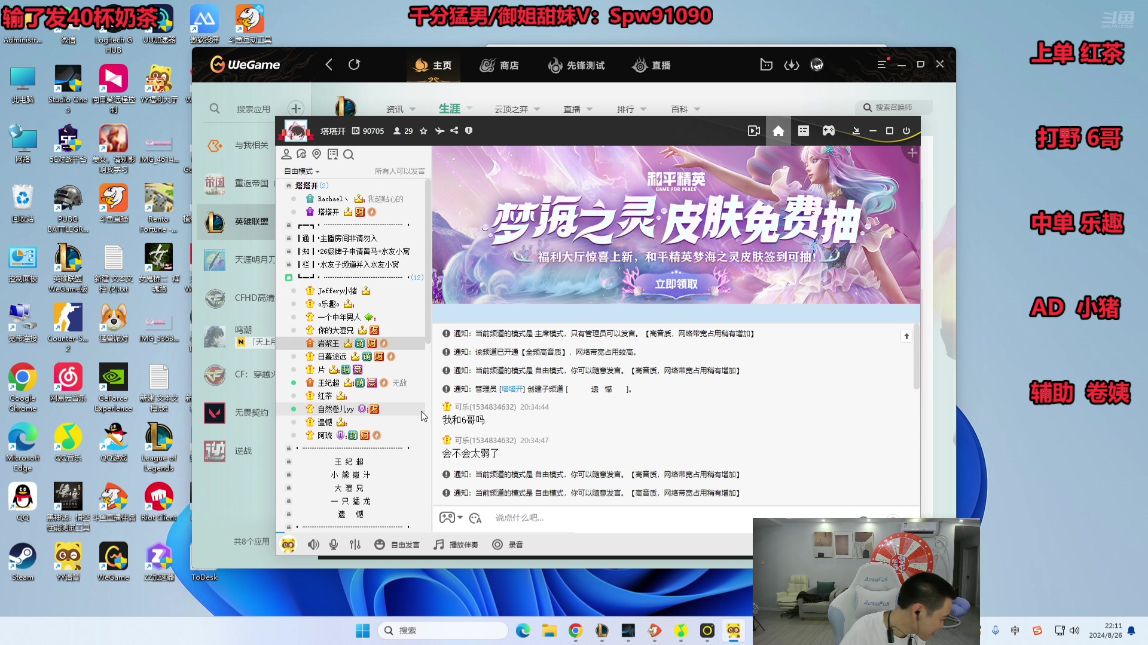This screenshot has height=645, width=1148.
Task: Switch to WeGame 商店 tab
Action: point(499,65)
